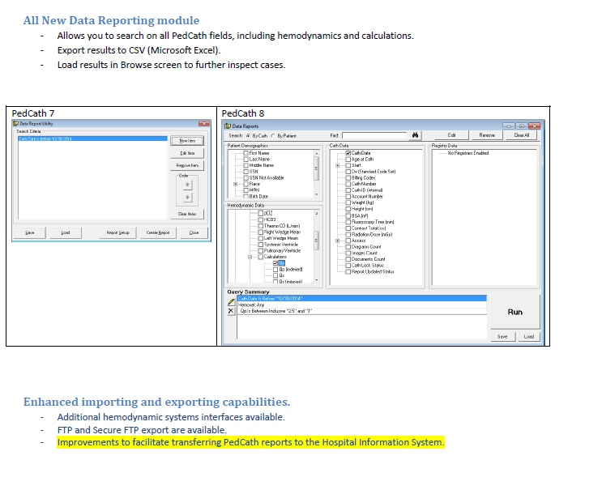Click Clear Items in Data Report Utility
The width and height of the screenshot is (602, 477).
pos(187,214)
